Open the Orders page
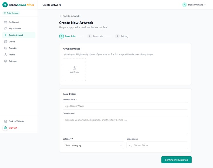The height and width of the screenshot is (168, 213). tap(19, 42)
